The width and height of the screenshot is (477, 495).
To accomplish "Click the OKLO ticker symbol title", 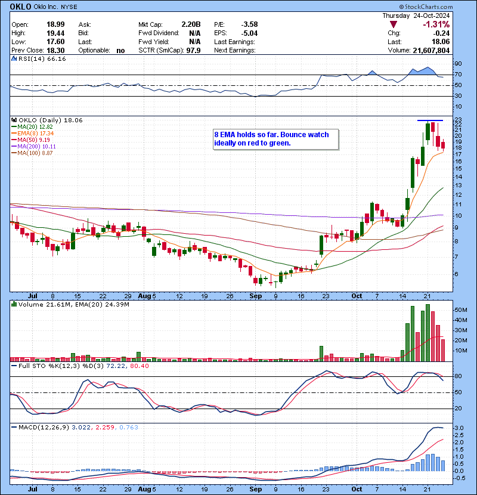I will point(20,7).
